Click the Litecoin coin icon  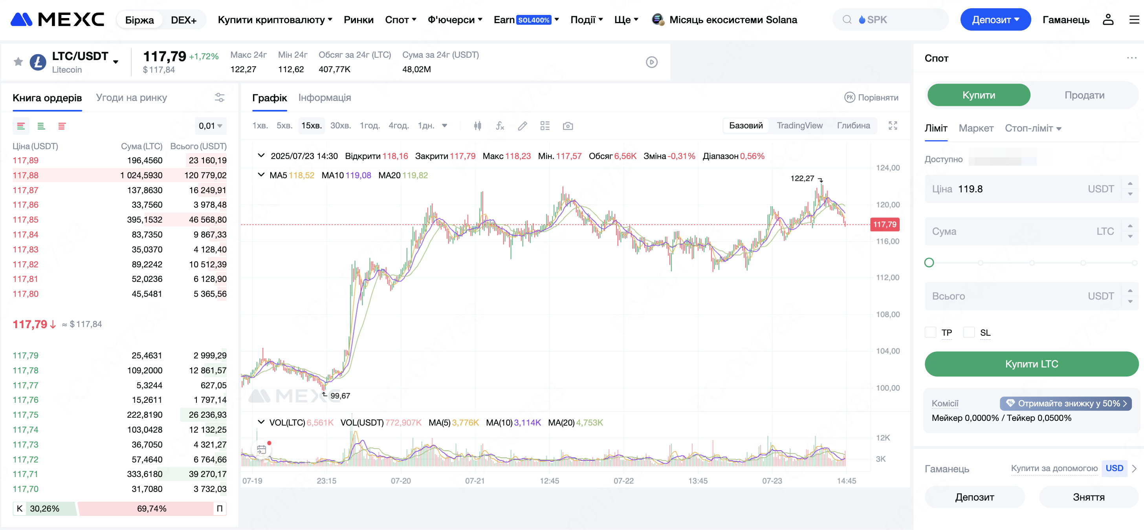38,62
